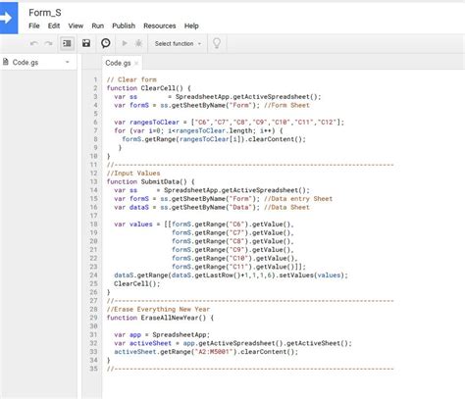Open the Run menu
The image size is (465, 399).
tap(97, 25)
